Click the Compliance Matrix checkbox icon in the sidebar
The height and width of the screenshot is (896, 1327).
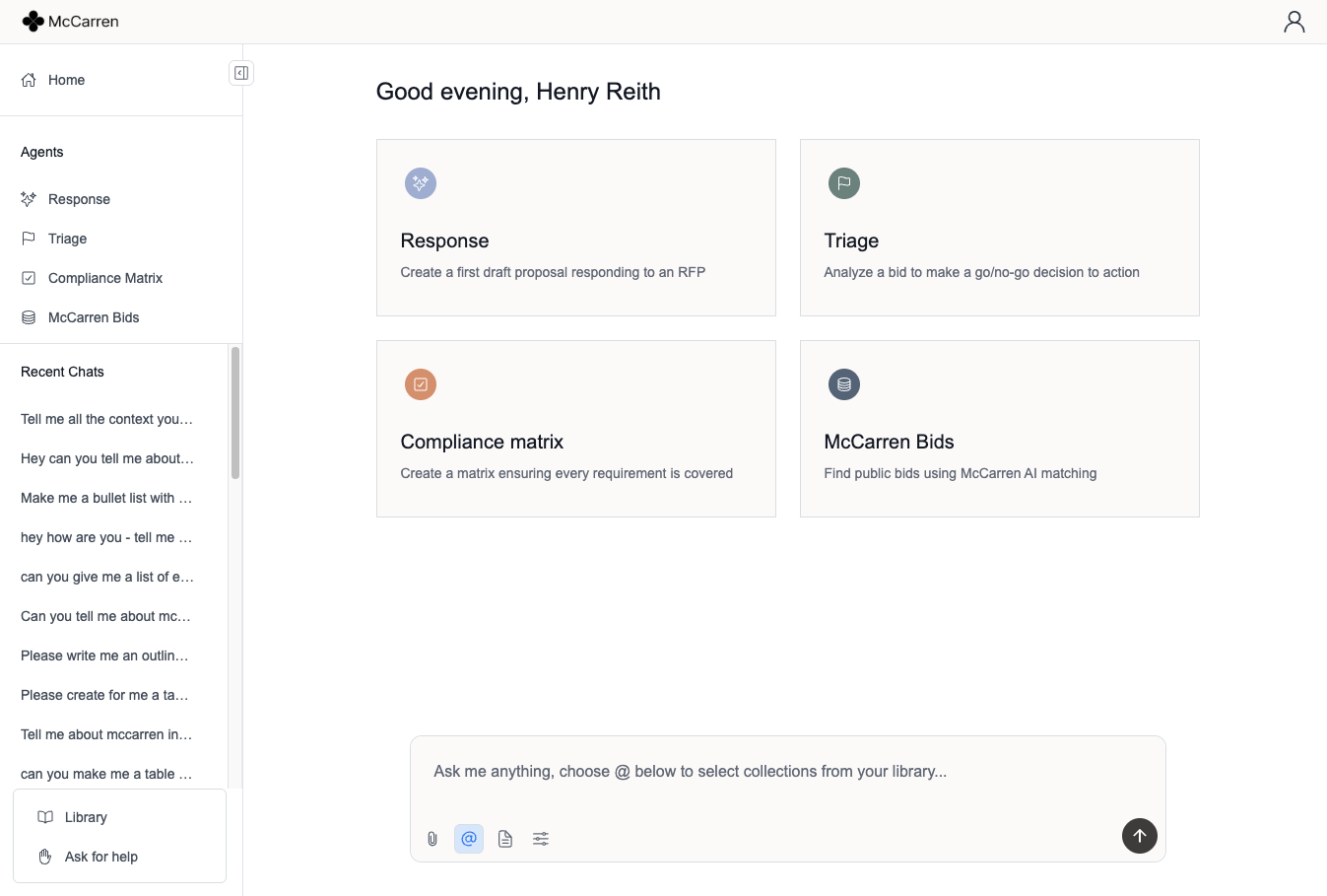[29, 278]
